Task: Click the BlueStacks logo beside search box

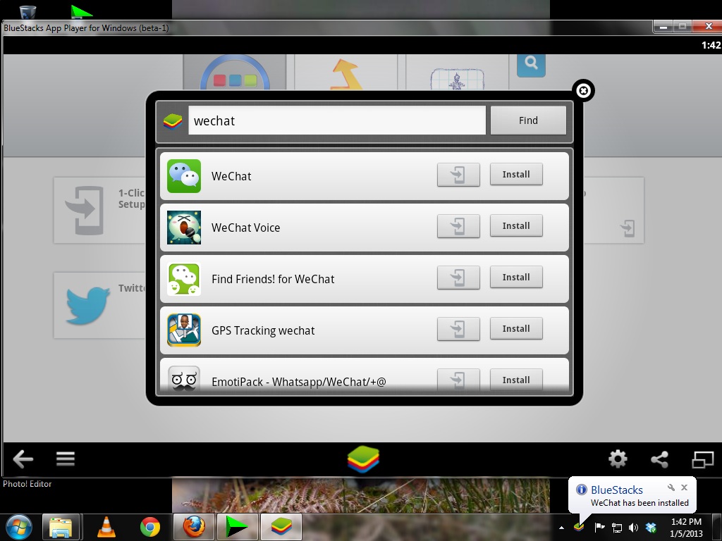Action: coord(173,121)
